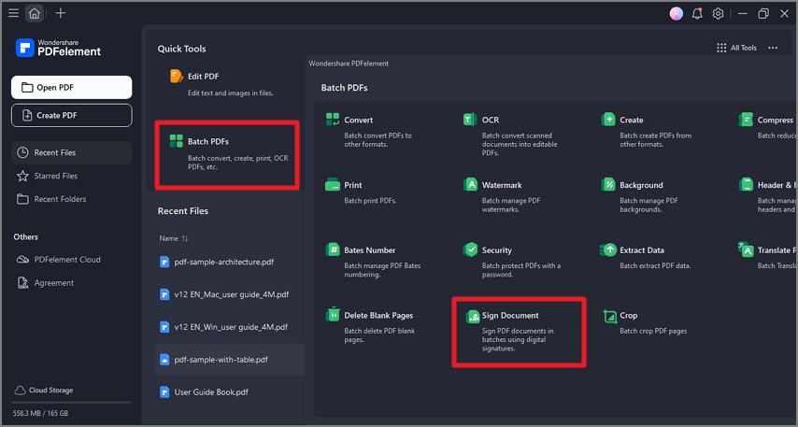This screenshot has height=427, width=798.
Task: Select the Bates Number icon
Action: click(x=333, y=249)
